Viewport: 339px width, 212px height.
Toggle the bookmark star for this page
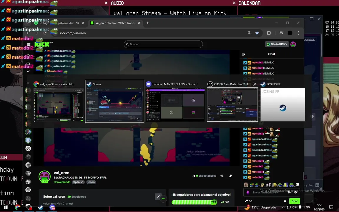pos(257,33)
